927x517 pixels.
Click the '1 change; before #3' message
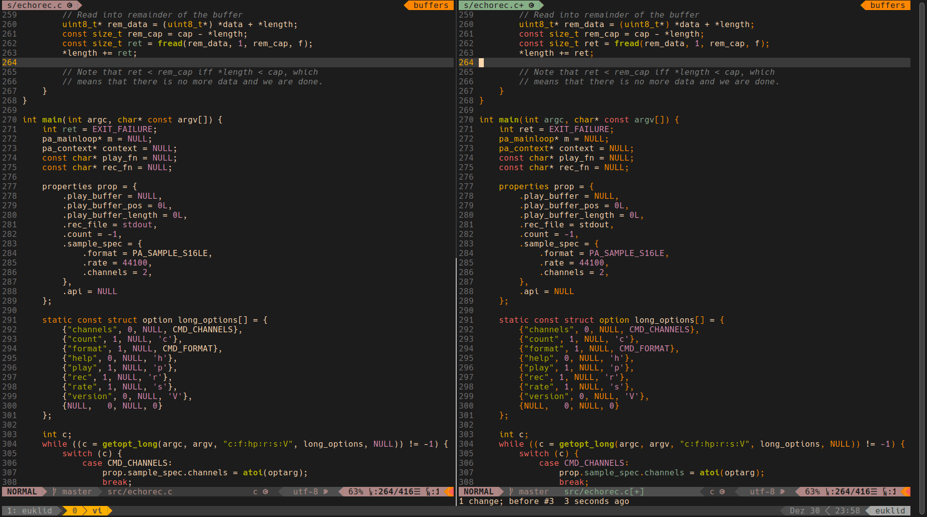coord(506,501)
